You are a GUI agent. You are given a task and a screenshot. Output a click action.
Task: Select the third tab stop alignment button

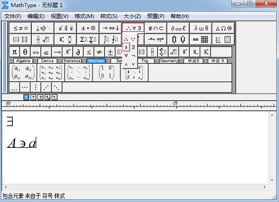click(40, 97)
